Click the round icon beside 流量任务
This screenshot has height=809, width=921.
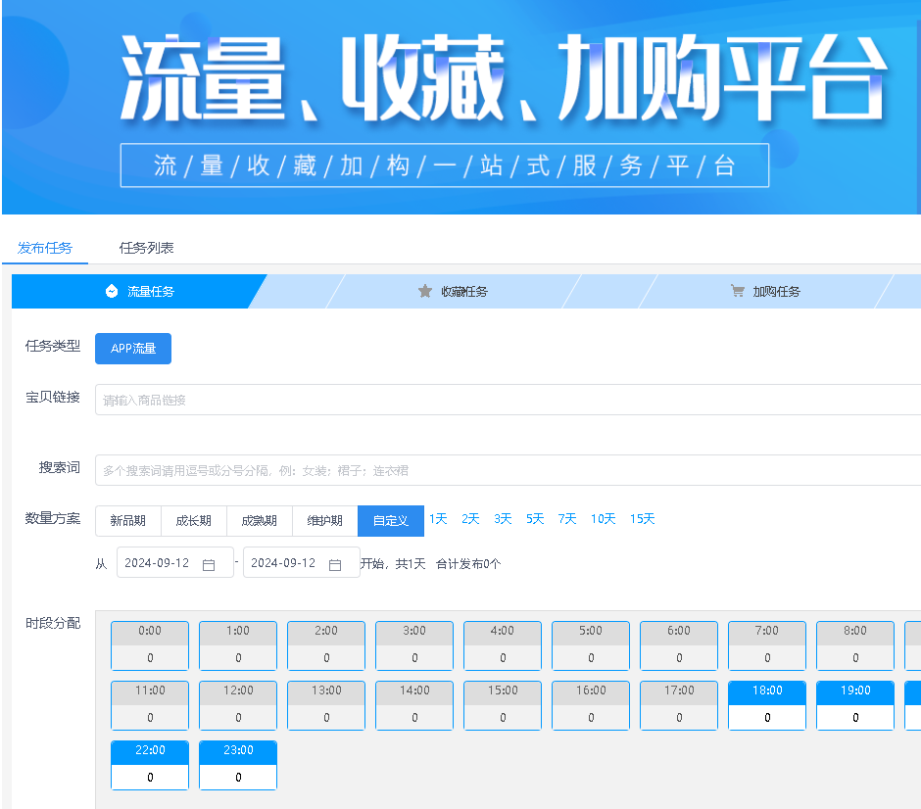pyautogui.click(x=112, y=291)
